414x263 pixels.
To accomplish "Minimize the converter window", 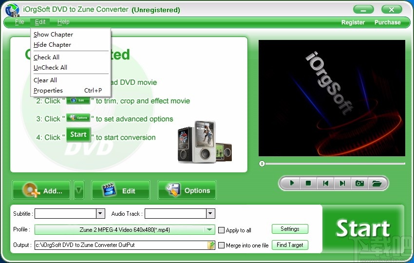I will coord(363,10).
